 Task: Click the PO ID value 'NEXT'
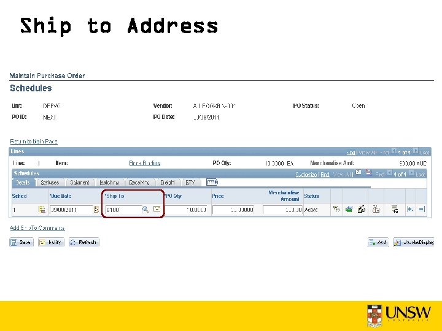tap(50, 117)
